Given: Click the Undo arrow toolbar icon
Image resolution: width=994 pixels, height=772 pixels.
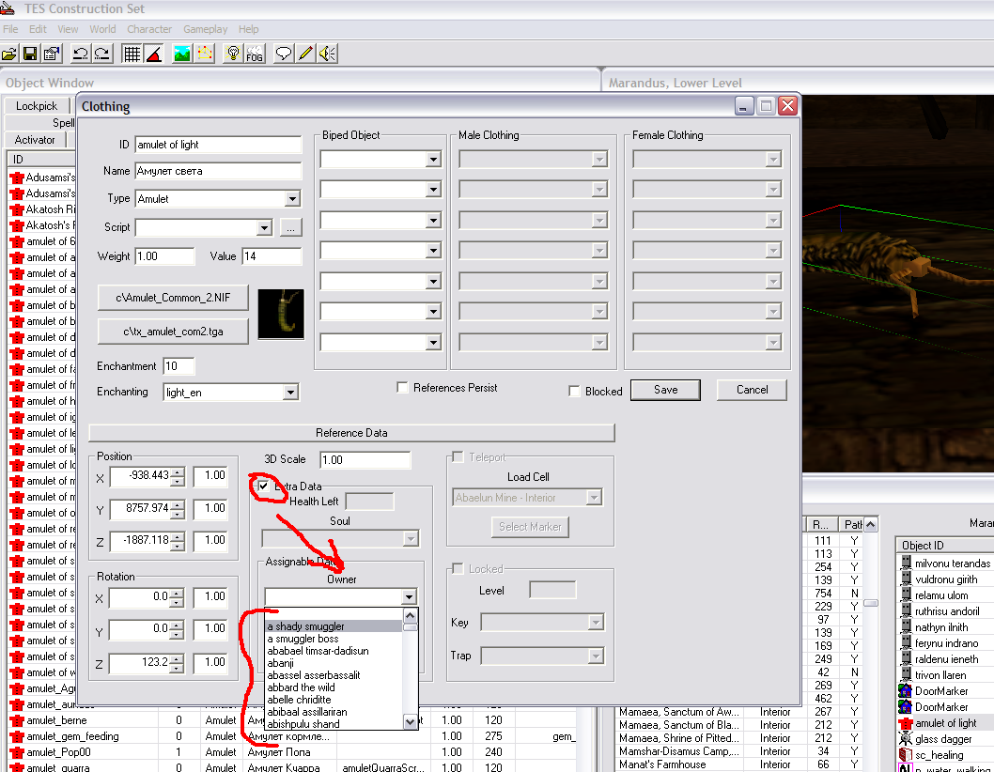Looking at the screenshot, I should click(80, 54).
